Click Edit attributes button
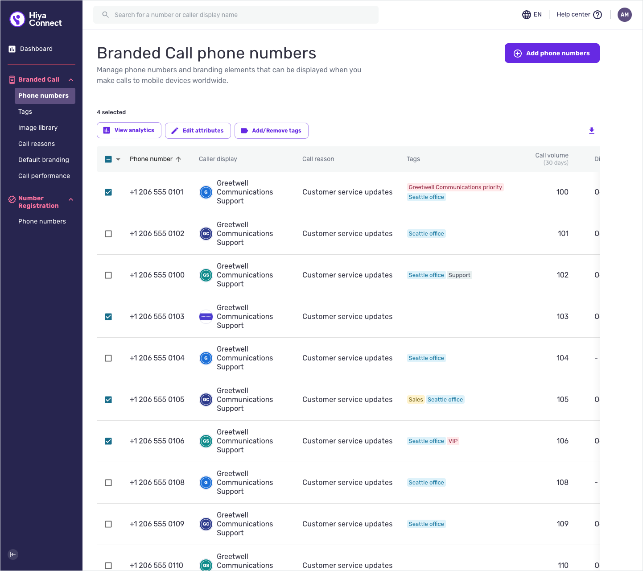Screen dimensions: 643x571 (x=198, y=131)
